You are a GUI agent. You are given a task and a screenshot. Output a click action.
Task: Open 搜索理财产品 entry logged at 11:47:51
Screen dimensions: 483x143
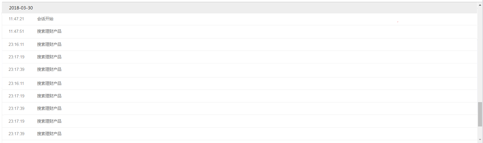click(49, 31)
